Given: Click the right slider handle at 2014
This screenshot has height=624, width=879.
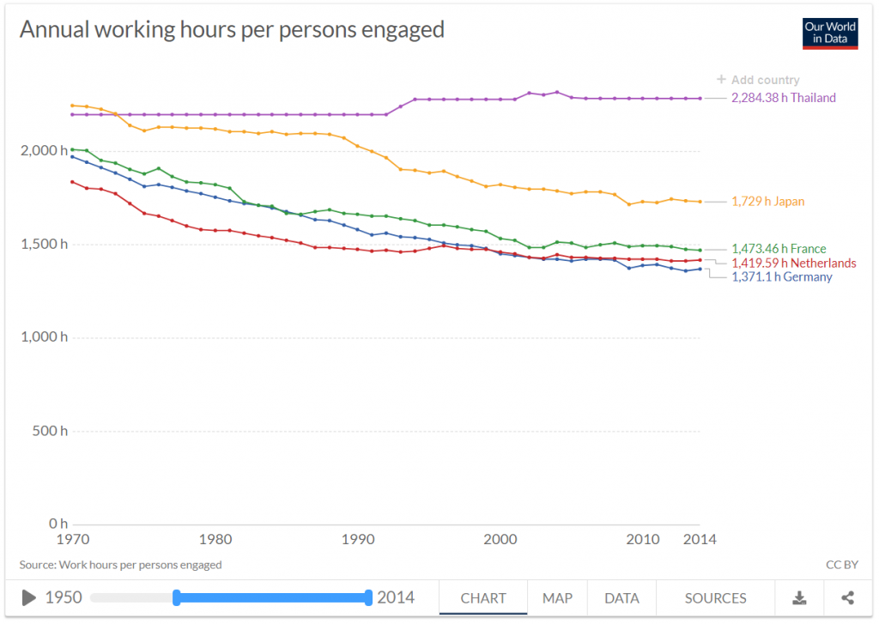Looking at the screenshot, I should (368, 597).
